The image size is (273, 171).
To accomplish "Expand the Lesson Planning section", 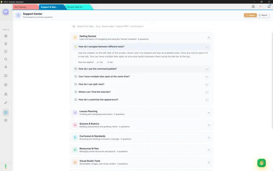I will 209,113.
